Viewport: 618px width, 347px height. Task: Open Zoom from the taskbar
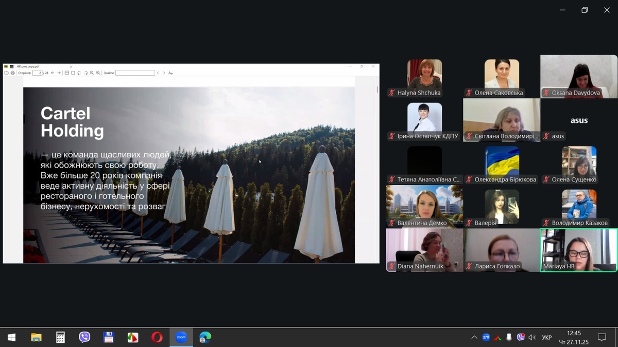click(181, 338)
